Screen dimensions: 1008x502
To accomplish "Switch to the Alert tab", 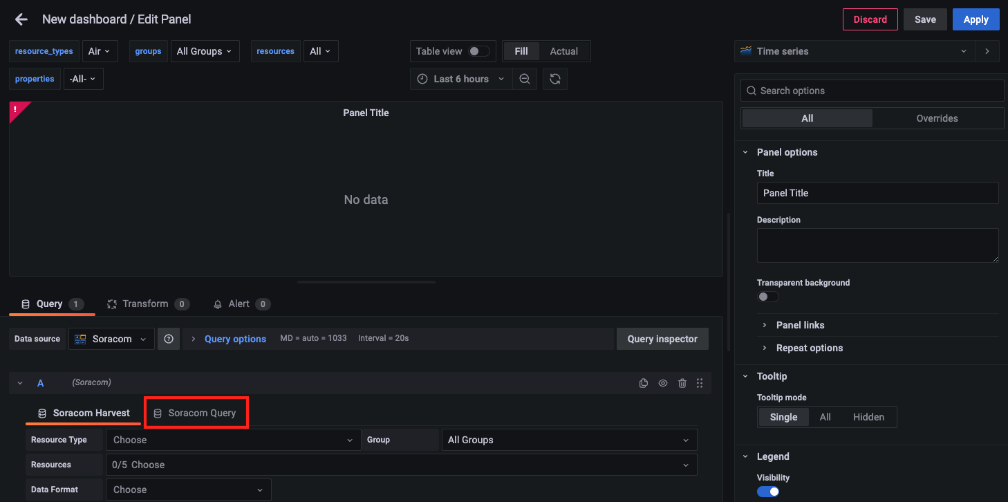I will (x=241, y=304).
